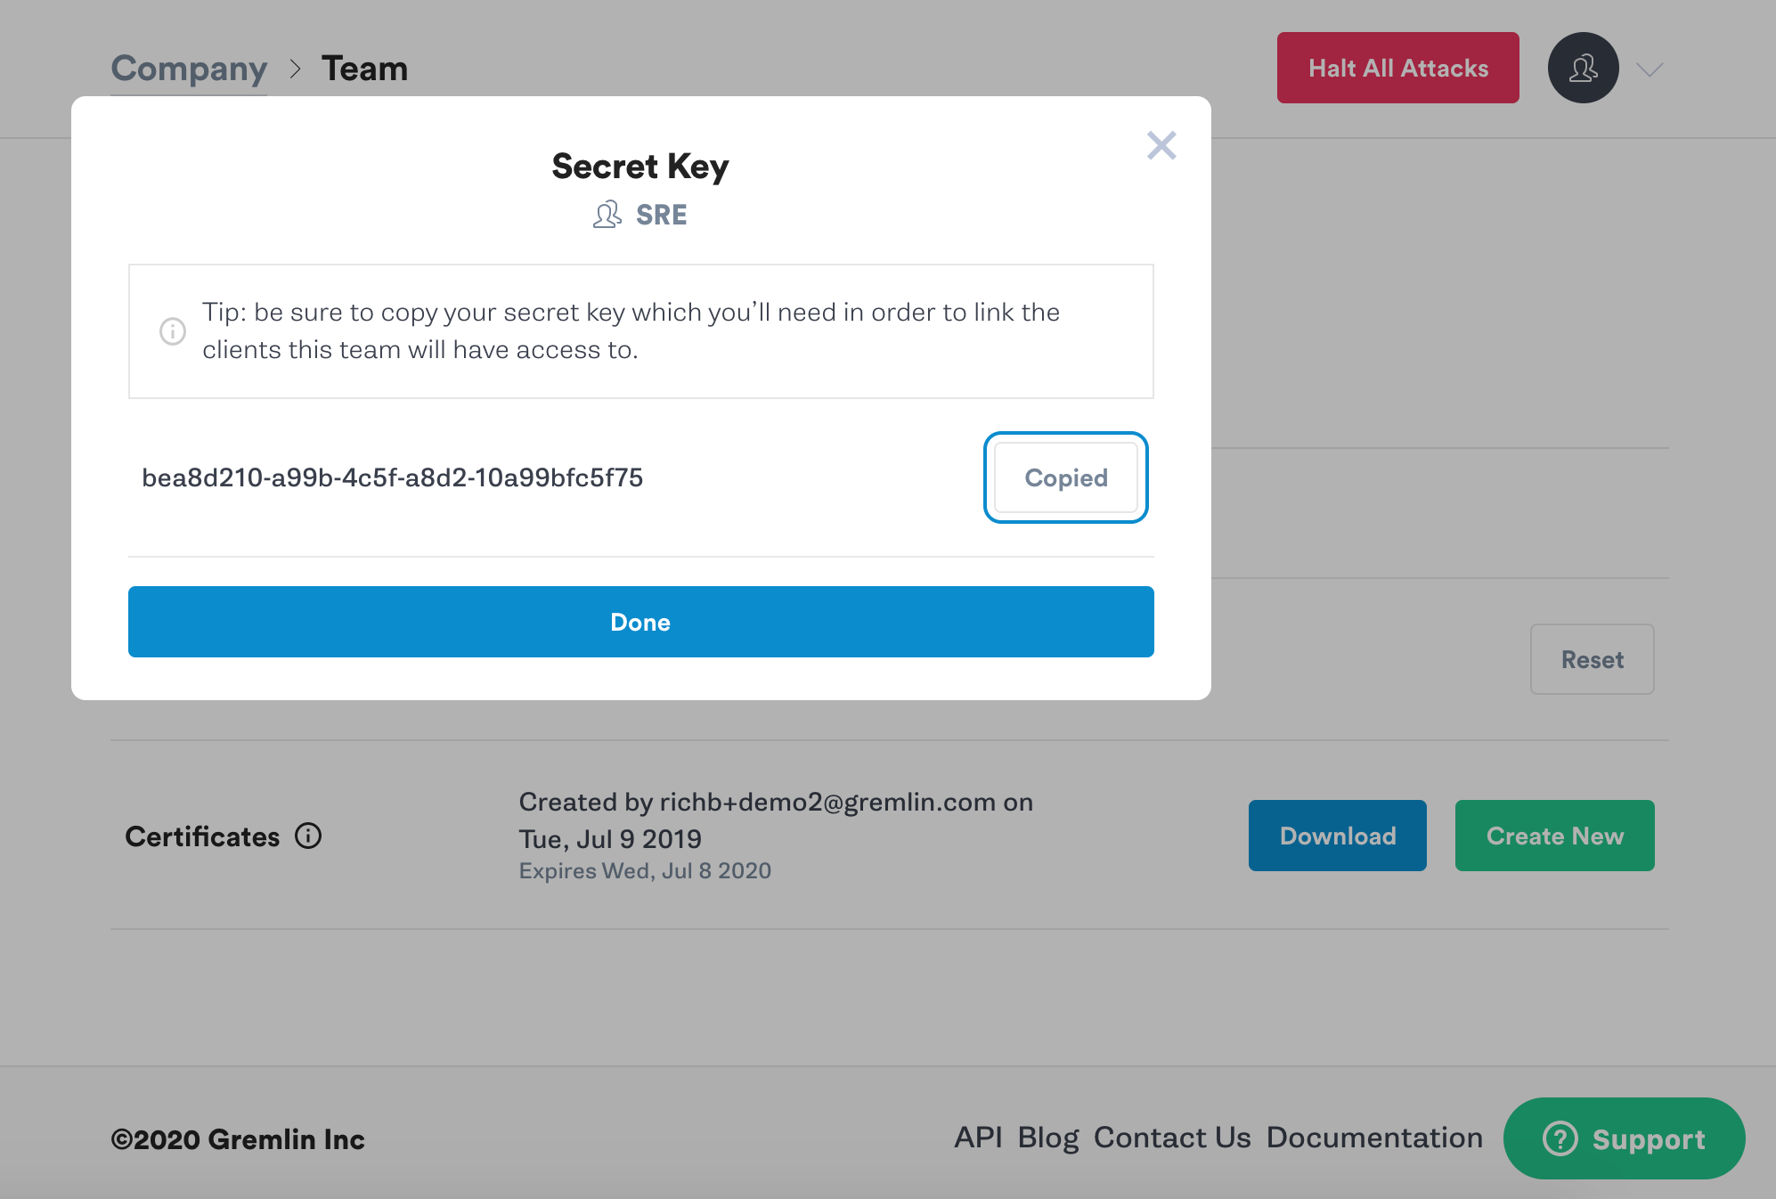
Task: Click the Halt All Attacks button
Action: click(1397, 67)
